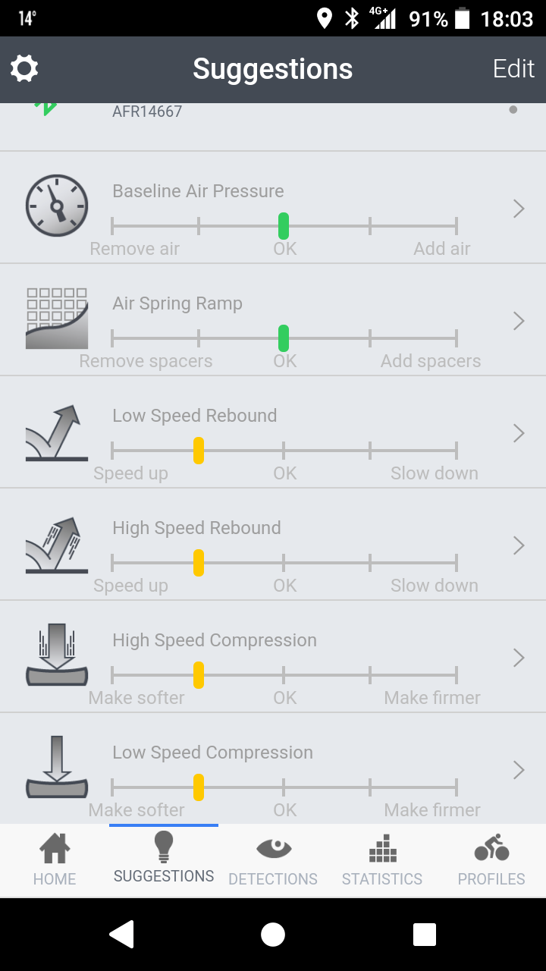Click the yellow High Speed Rebound slider marker
The height and width of the screenshot is (971, 546).
click(199, 563)
